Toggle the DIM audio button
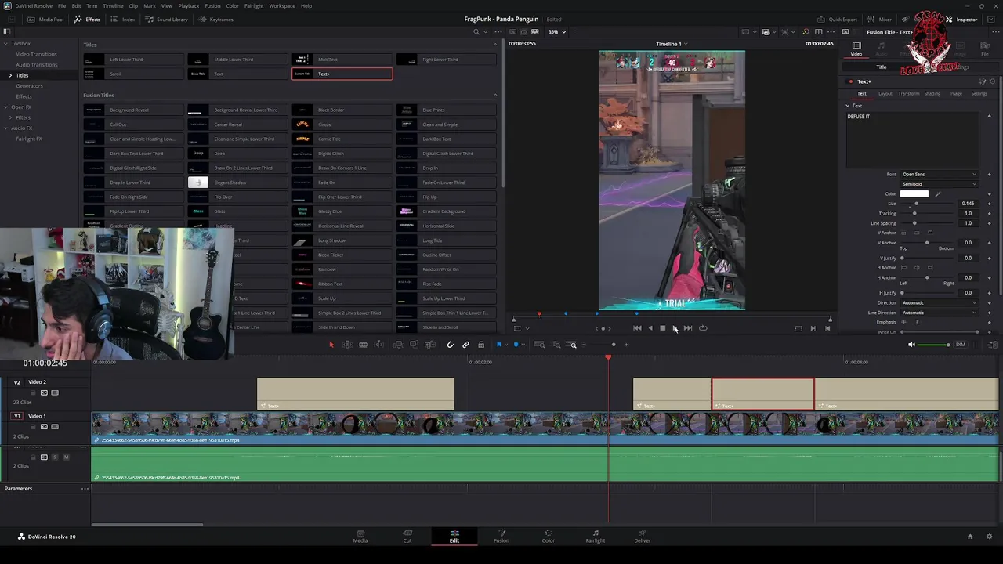The image size is (1003, 564). click(x=961, y=345)
